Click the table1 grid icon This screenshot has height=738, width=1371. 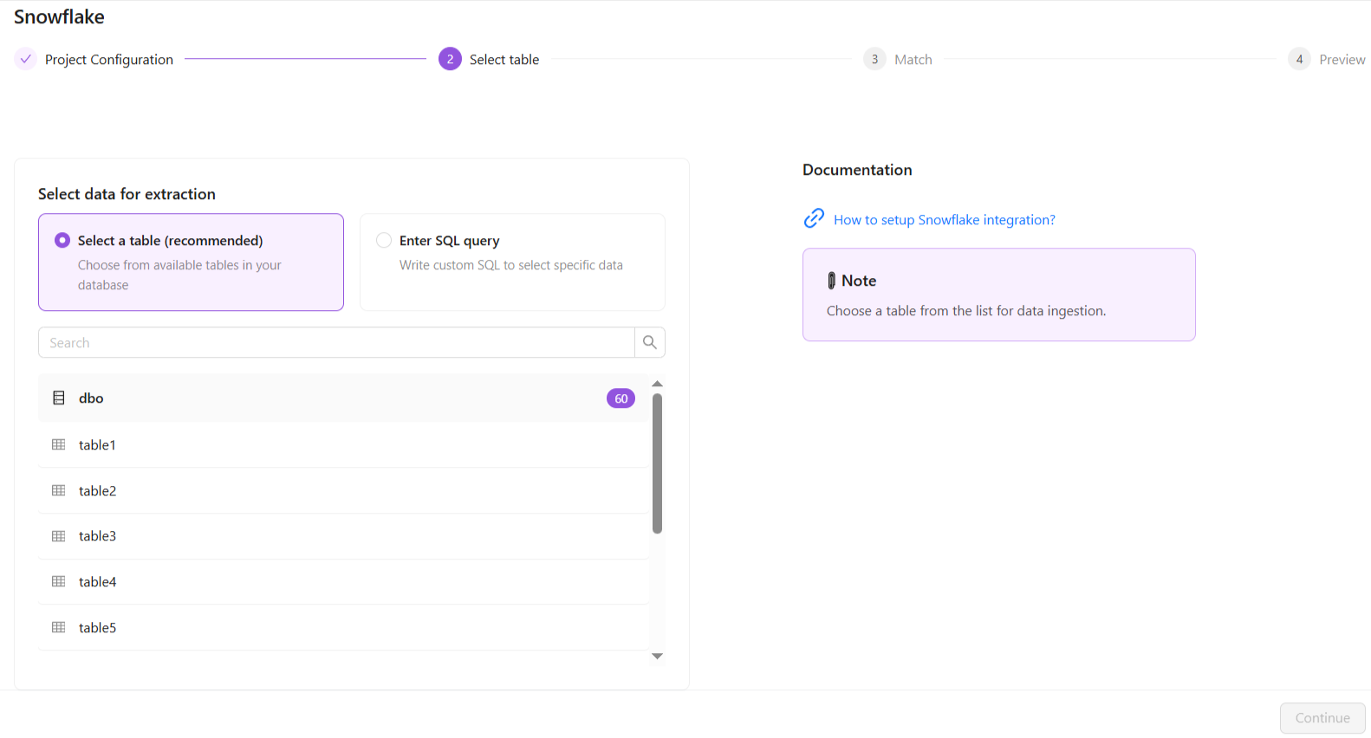point(59,444)
